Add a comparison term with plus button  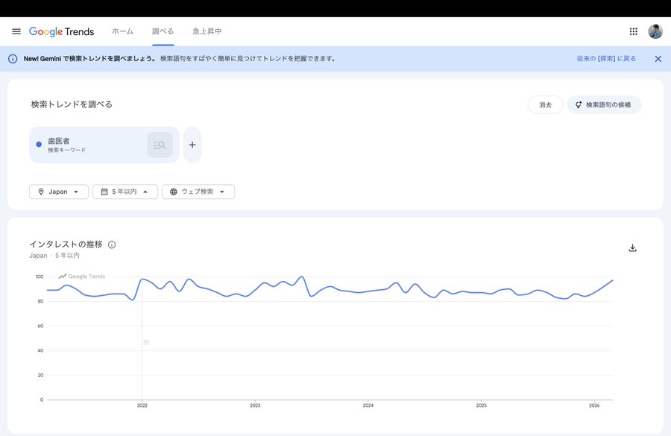point(192,145)
